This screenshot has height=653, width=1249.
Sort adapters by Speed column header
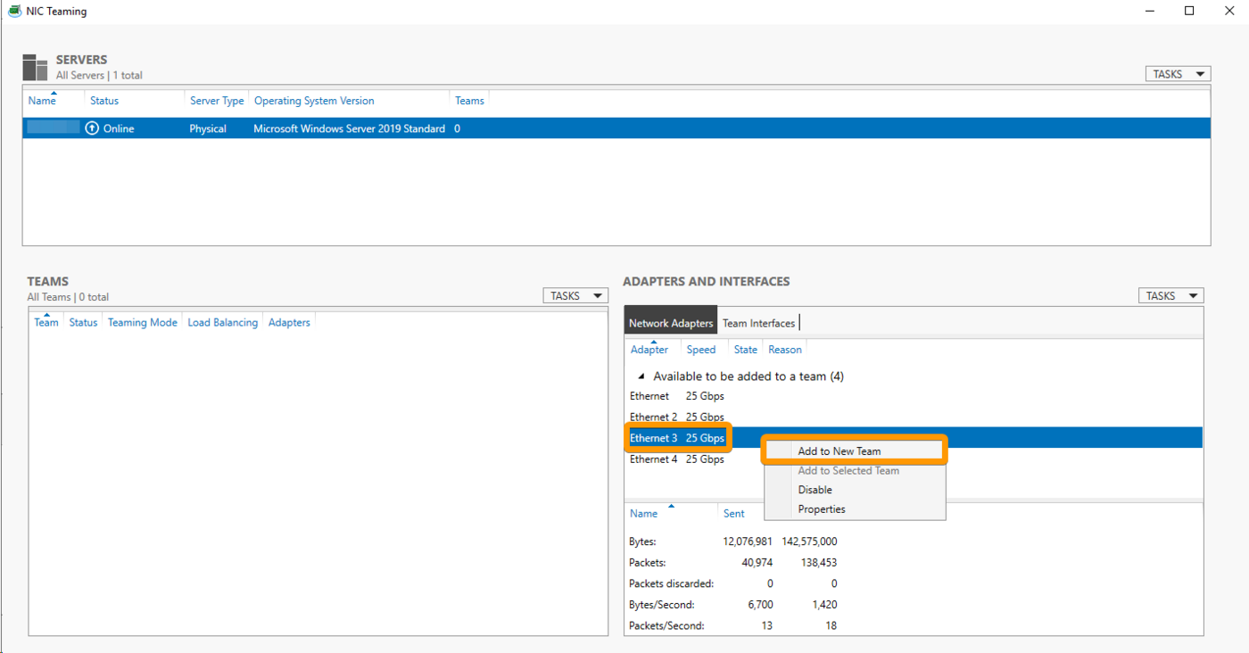(701, 350)
